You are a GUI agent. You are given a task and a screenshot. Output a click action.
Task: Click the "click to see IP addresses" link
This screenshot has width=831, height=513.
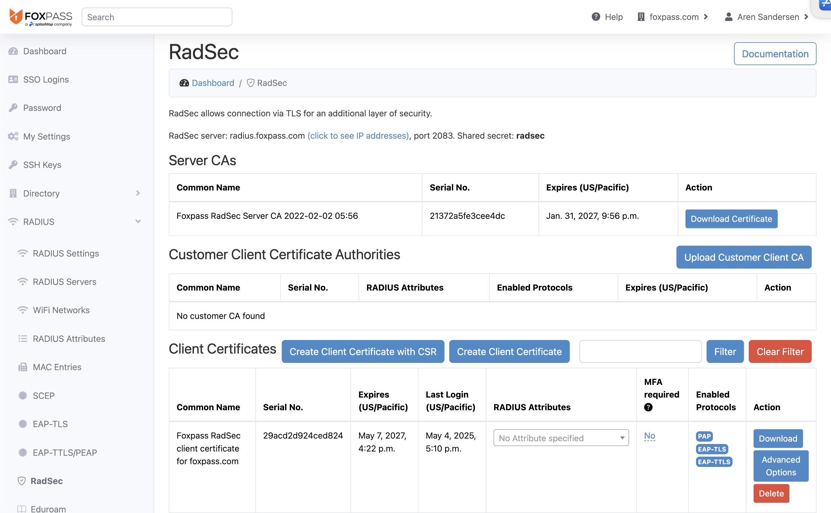pos(358,136)
